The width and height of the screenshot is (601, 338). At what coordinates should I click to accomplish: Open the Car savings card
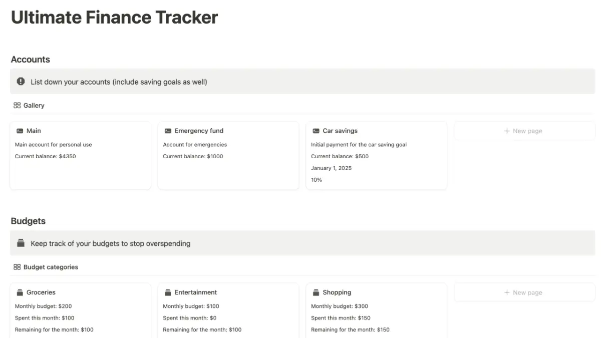pyautogui.click(x=376, y=155)
